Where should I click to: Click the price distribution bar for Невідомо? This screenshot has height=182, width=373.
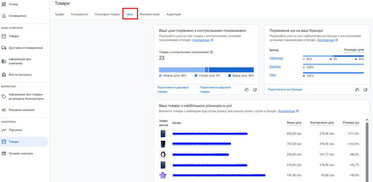pos(333,56)
